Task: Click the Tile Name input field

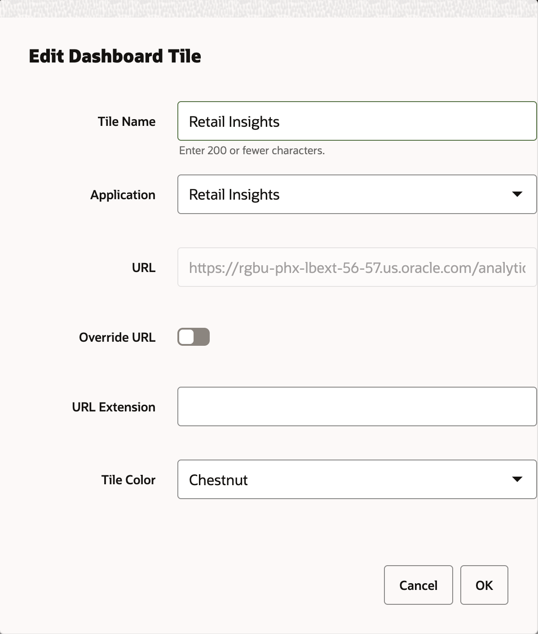Action: click(357, 121)
